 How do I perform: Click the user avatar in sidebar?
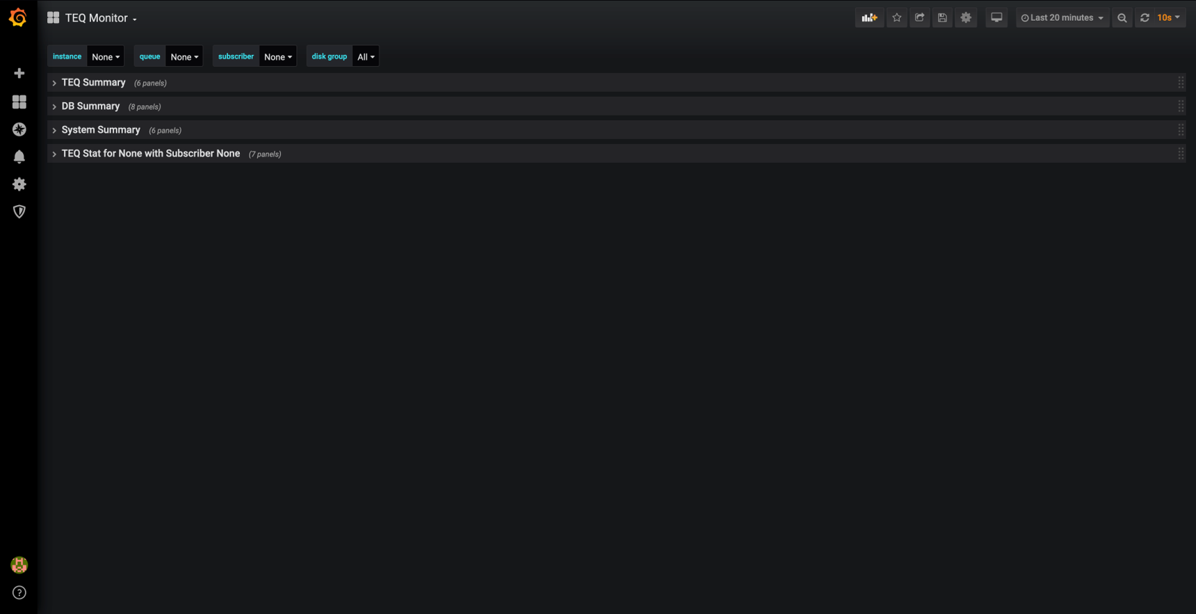click(19, 565)
